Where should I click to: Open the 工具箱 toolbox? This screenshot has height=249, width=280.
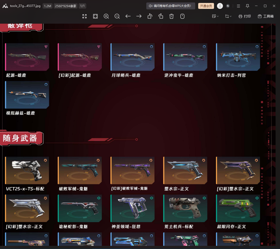(266, 16)
